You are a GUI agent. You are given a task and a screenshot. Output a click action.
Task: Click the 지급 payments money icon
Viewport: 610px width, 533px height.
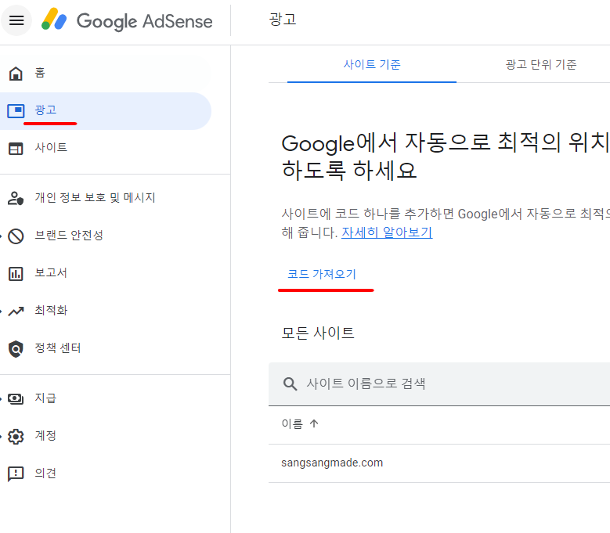16,399
